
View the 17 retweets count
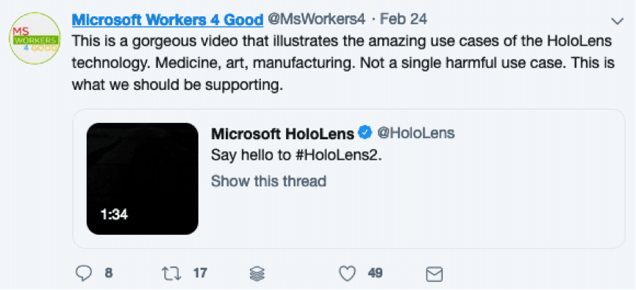200,273
